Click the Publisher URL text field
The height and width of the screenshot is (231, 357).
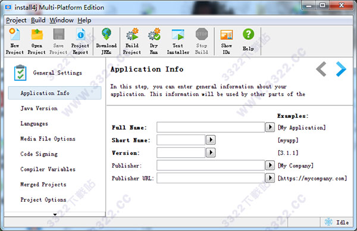point(211,178)
